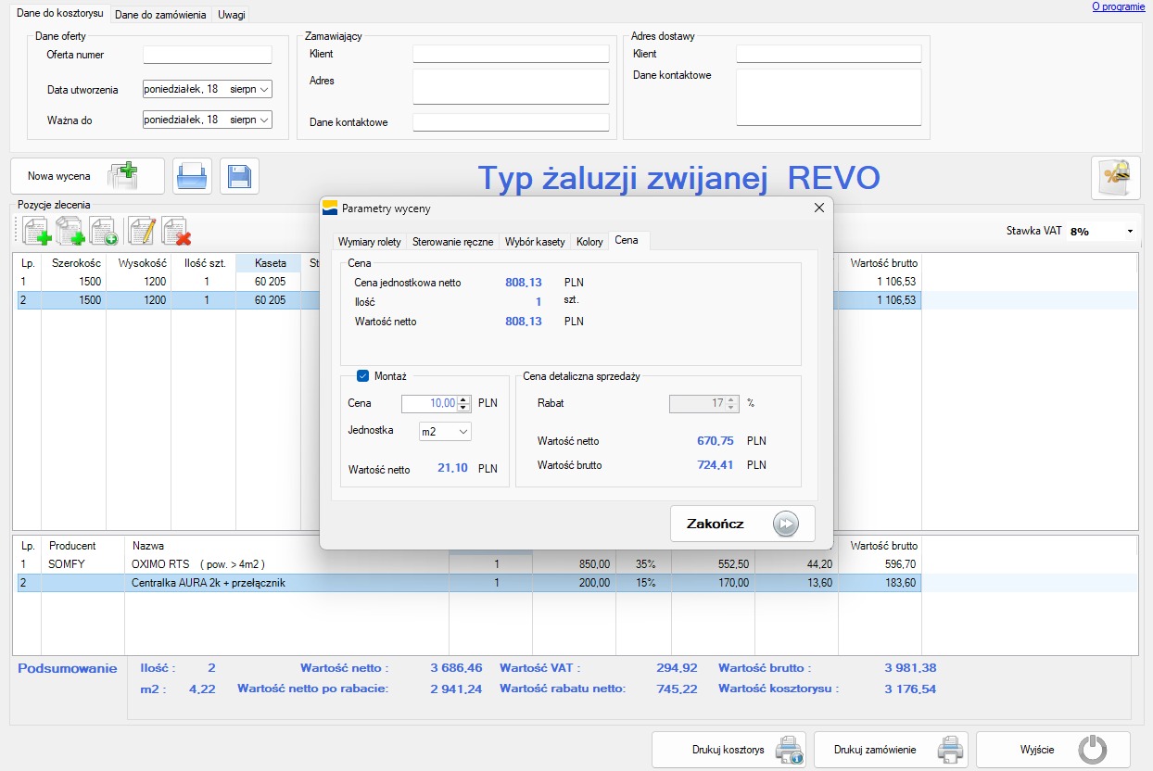Increase Montaż price with Cena stepper
1153x771 pixels.
tap(462, 398)
